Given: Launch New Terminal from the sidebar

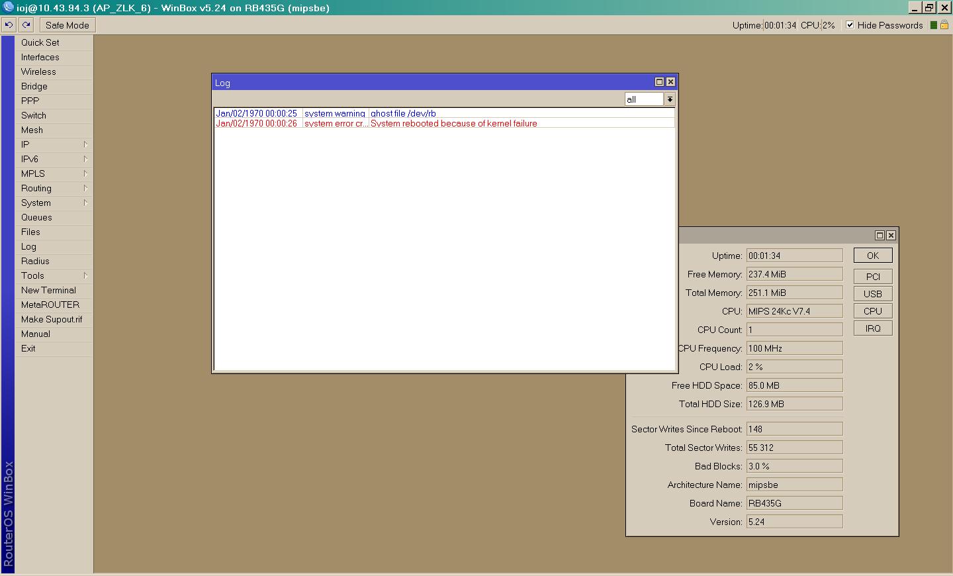Looking at the screenshot, I should [x=54, y=290].
